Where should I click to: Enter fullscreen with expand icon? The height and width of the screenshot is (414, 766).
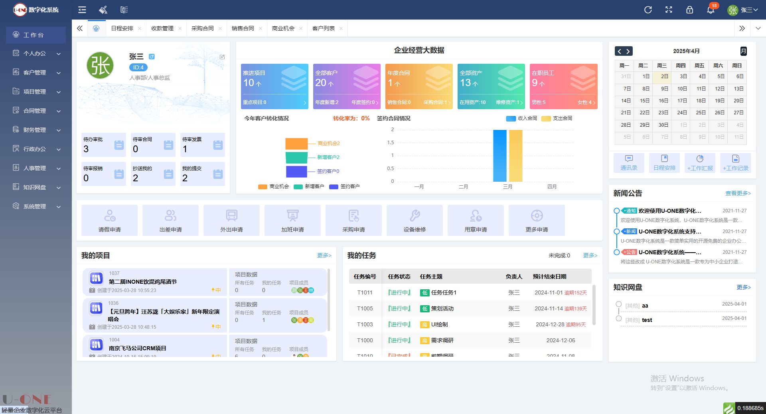[669, 10]
